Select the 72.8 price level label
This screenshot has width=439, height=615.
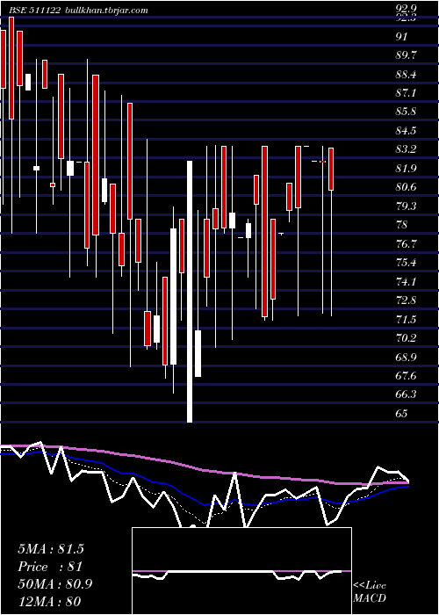(x=406, y=300)
